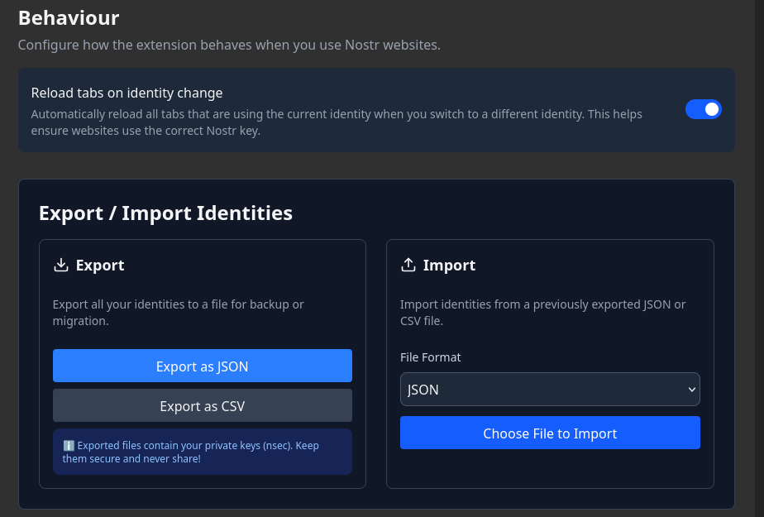Click the info icon in the private keys warning
764x517 pixels.
(69, 445)
